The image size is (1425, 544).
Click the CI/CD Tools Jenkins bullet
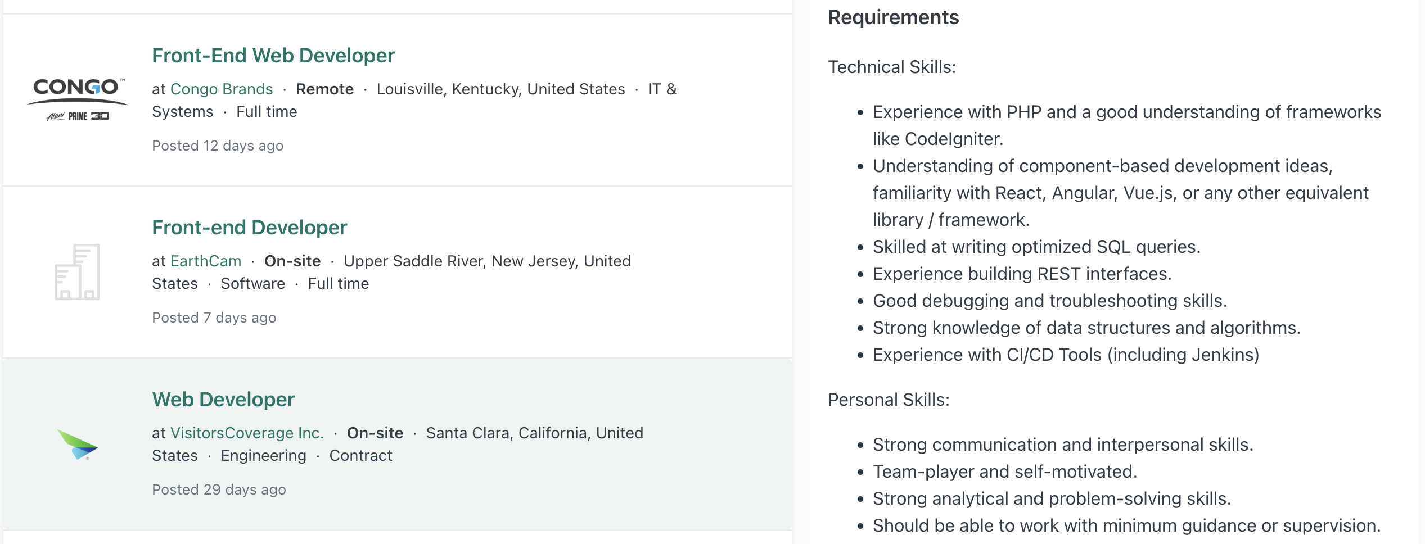pos(1066,355)
